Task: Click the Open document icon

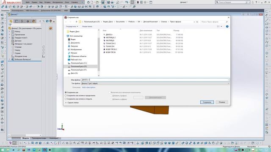Action: point(97,2)
